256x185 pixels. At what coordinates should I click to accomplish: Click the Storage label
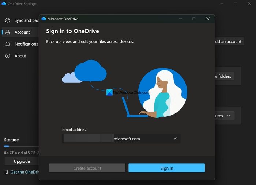(x=11, y=140)
